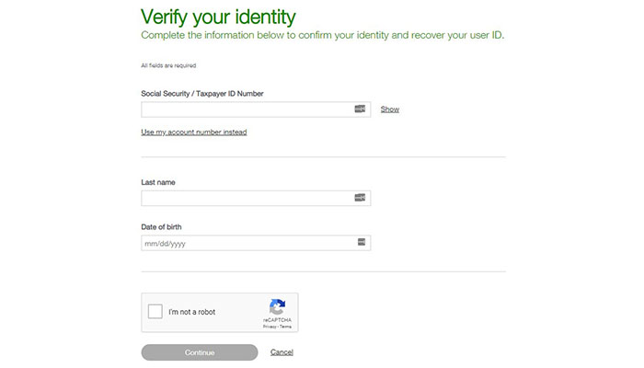Click the "Date of birth" field label

click(x=161, y=226)
